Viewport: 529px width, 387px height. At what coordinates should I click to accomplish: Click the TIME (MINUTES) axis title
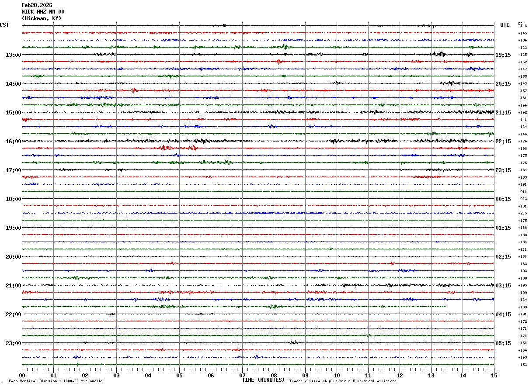point(263,380)
